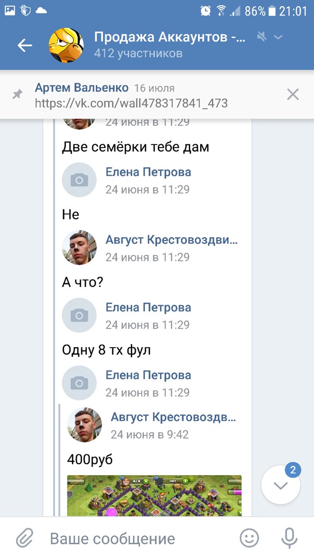Image resolution: width=314 pixels, height=559 pixels.
Task: Open Елена Петрова profile above 'Не'
Action: click(x=148, y=172)
